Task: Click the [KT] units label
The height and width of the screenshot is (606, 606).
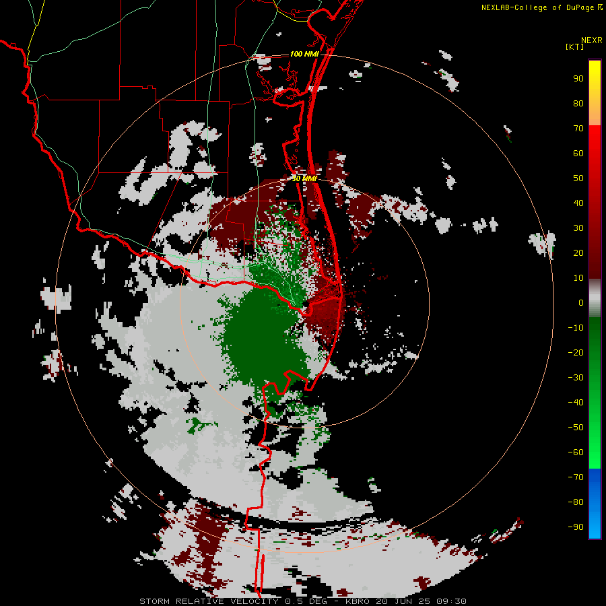Action: pyautogui.click(x=575, y=46)
